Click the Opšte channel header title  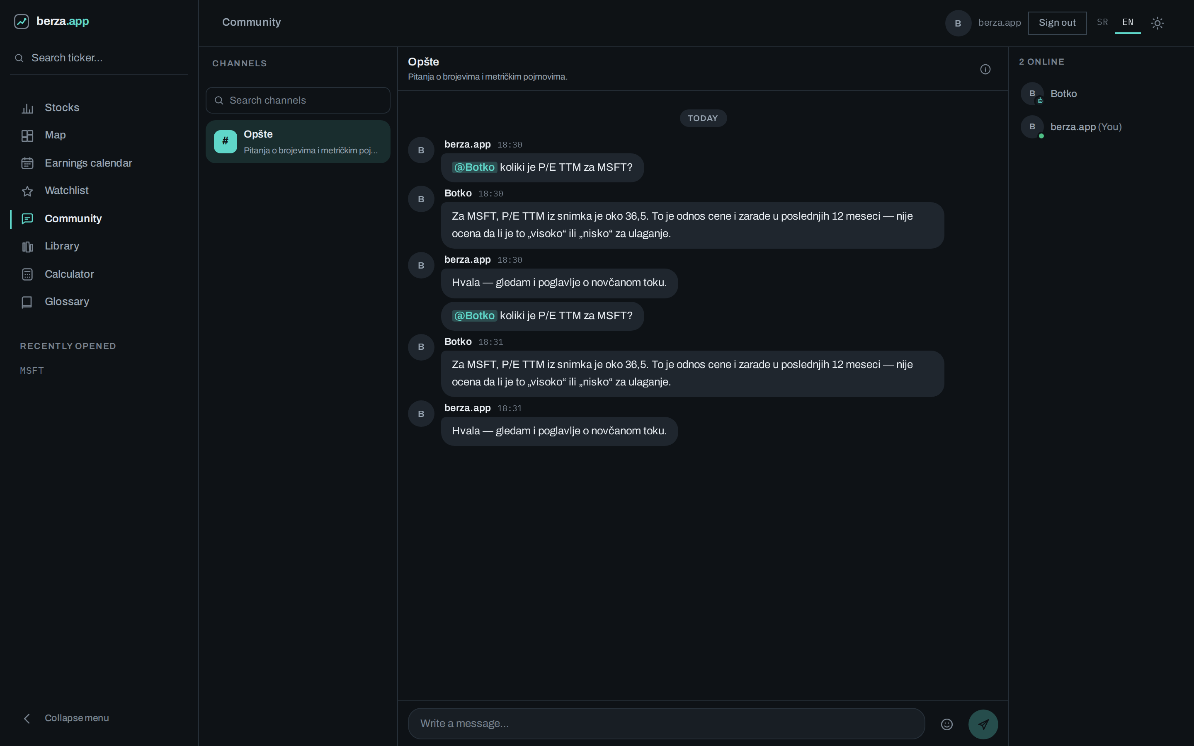pos(423,62)
